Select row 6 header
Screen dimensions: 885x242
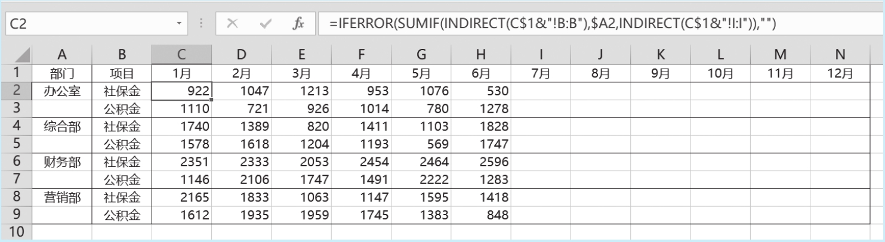16,162
